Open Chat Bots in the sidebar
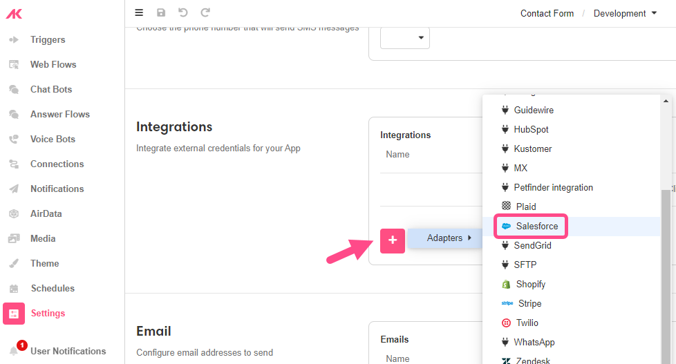Screen dimensions: 676x364 tap(51, 89)
